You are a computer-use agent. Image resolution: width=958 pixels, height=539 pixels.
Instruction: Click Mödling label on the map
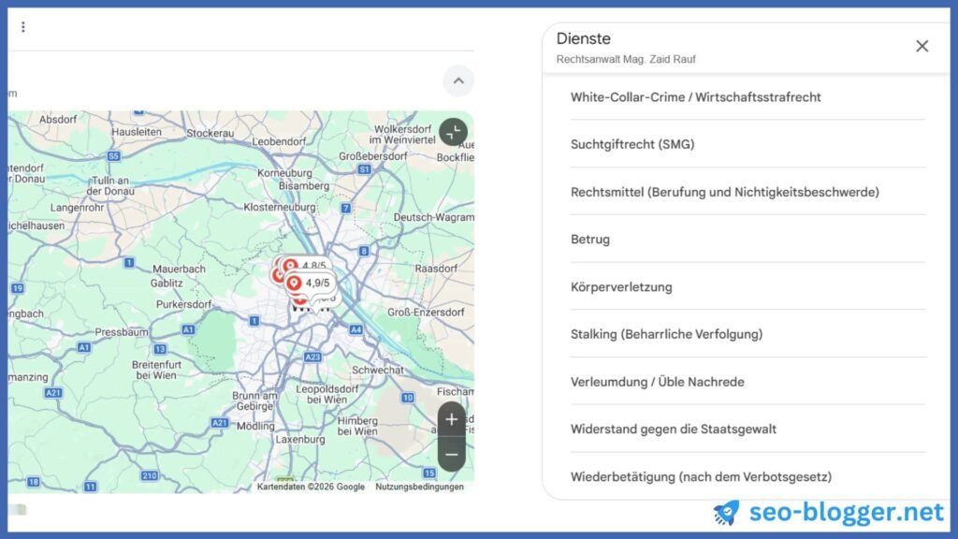pyautogui.click(x=255, y=426)
